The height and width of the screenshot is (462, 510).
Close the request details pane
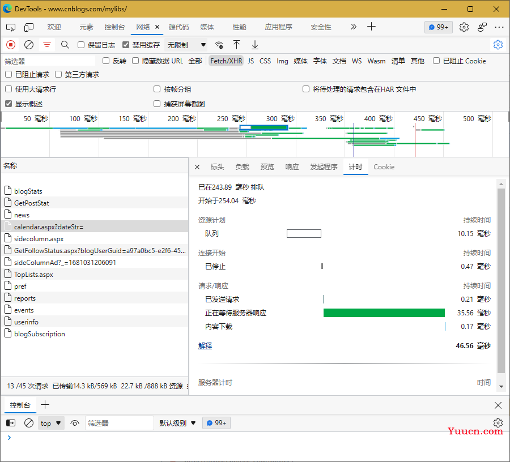point(197,167)
